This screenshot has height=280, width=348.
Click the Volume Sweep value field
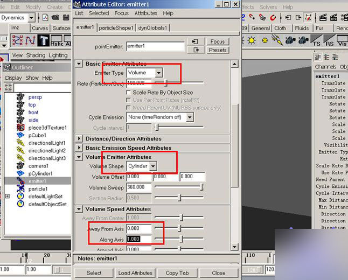pyautogui.click(x=139, y=187)
